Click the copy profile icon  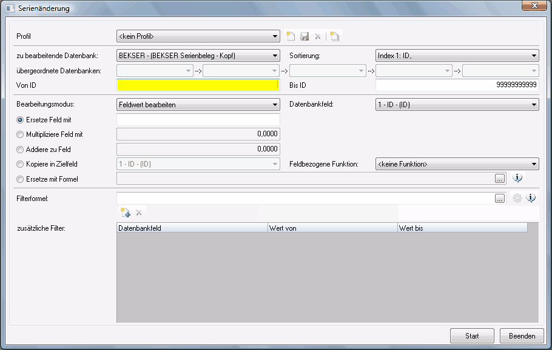[x=335, y=36]
